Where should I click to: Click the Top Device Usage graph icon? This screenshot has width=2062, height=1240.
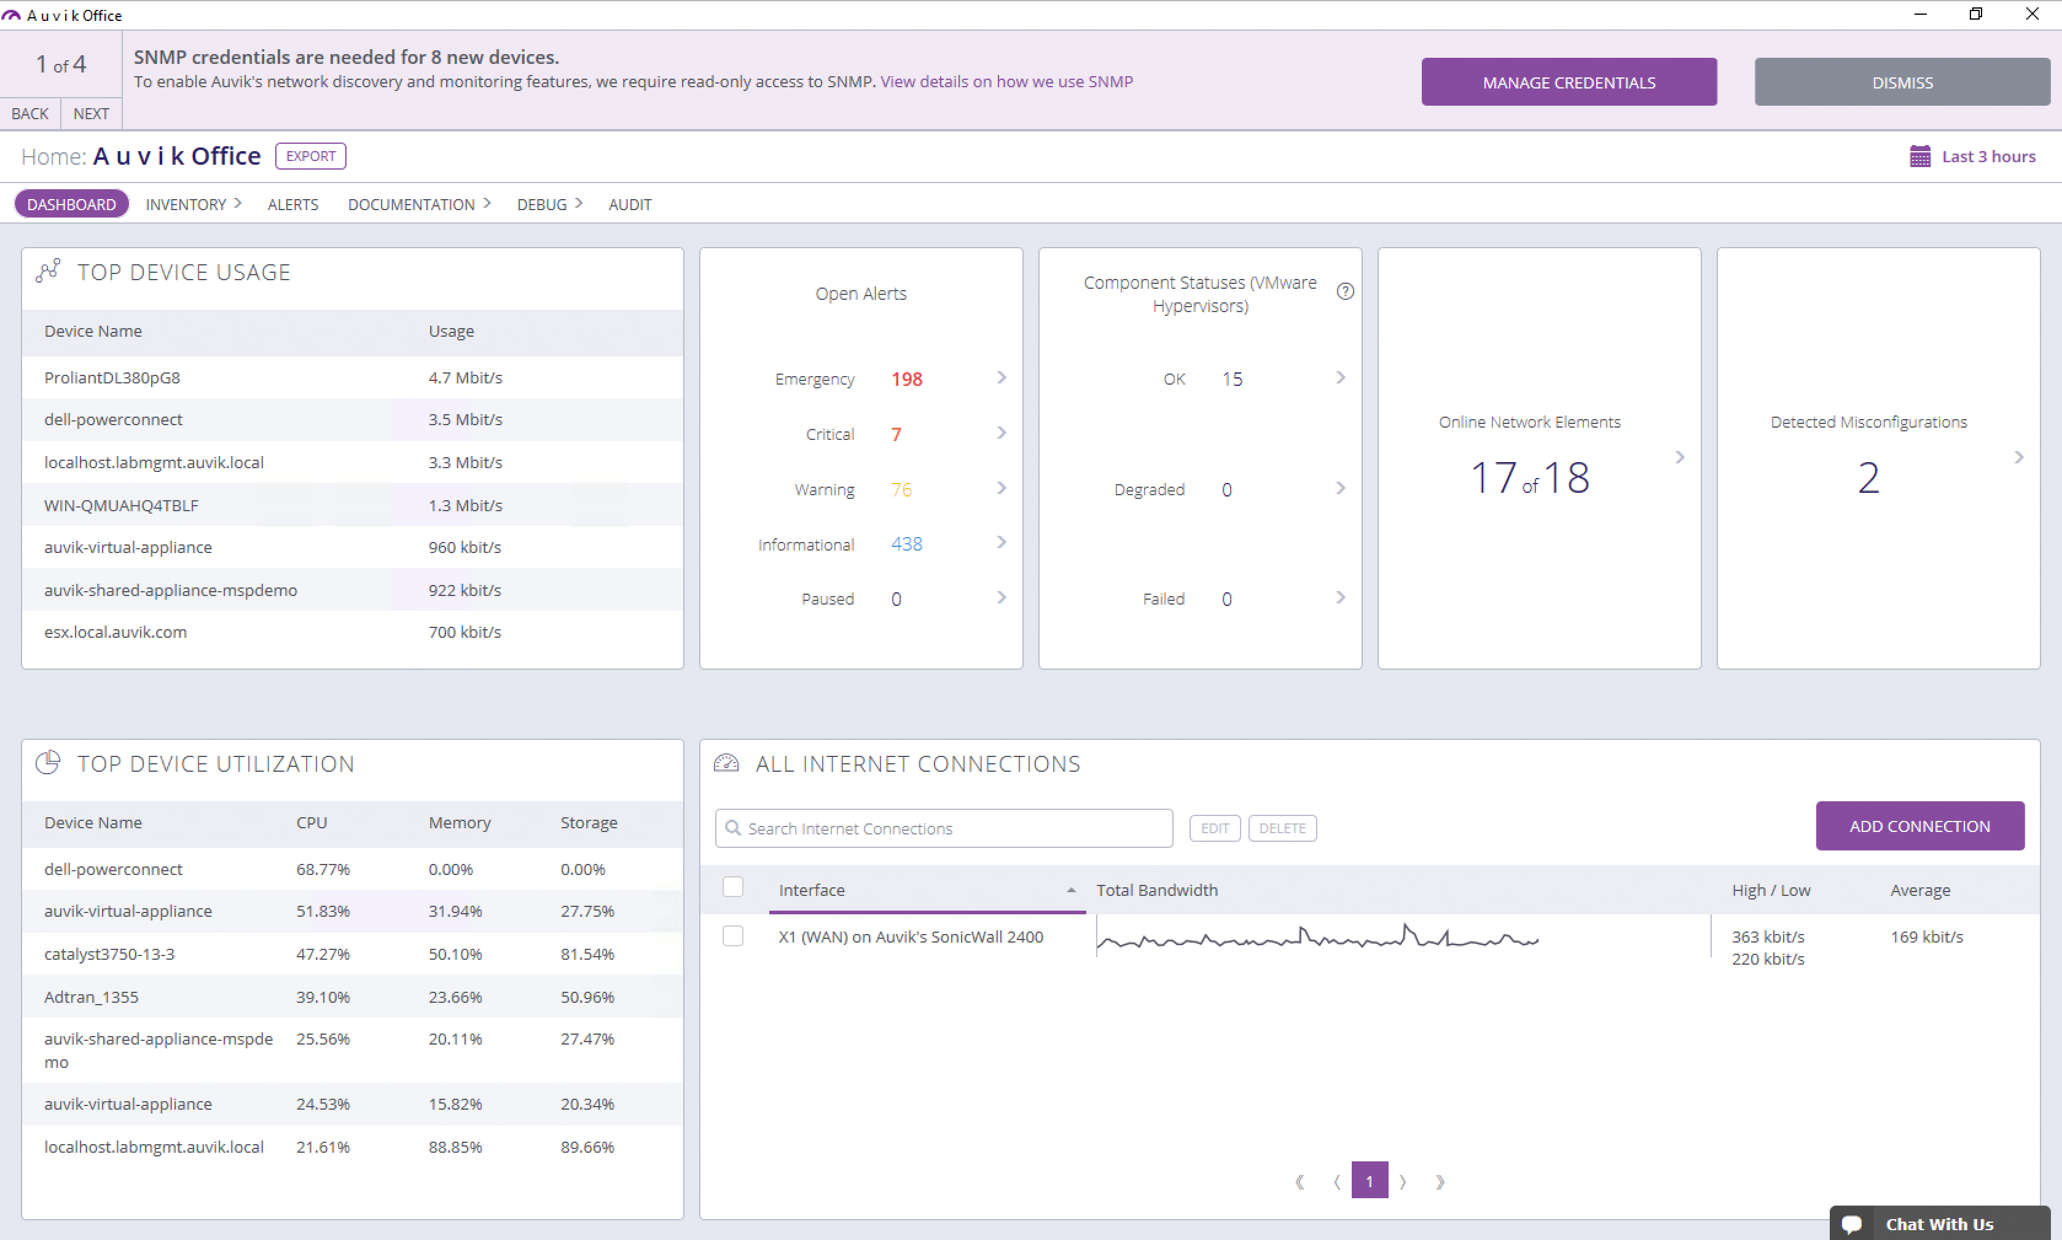pos(49,271)
